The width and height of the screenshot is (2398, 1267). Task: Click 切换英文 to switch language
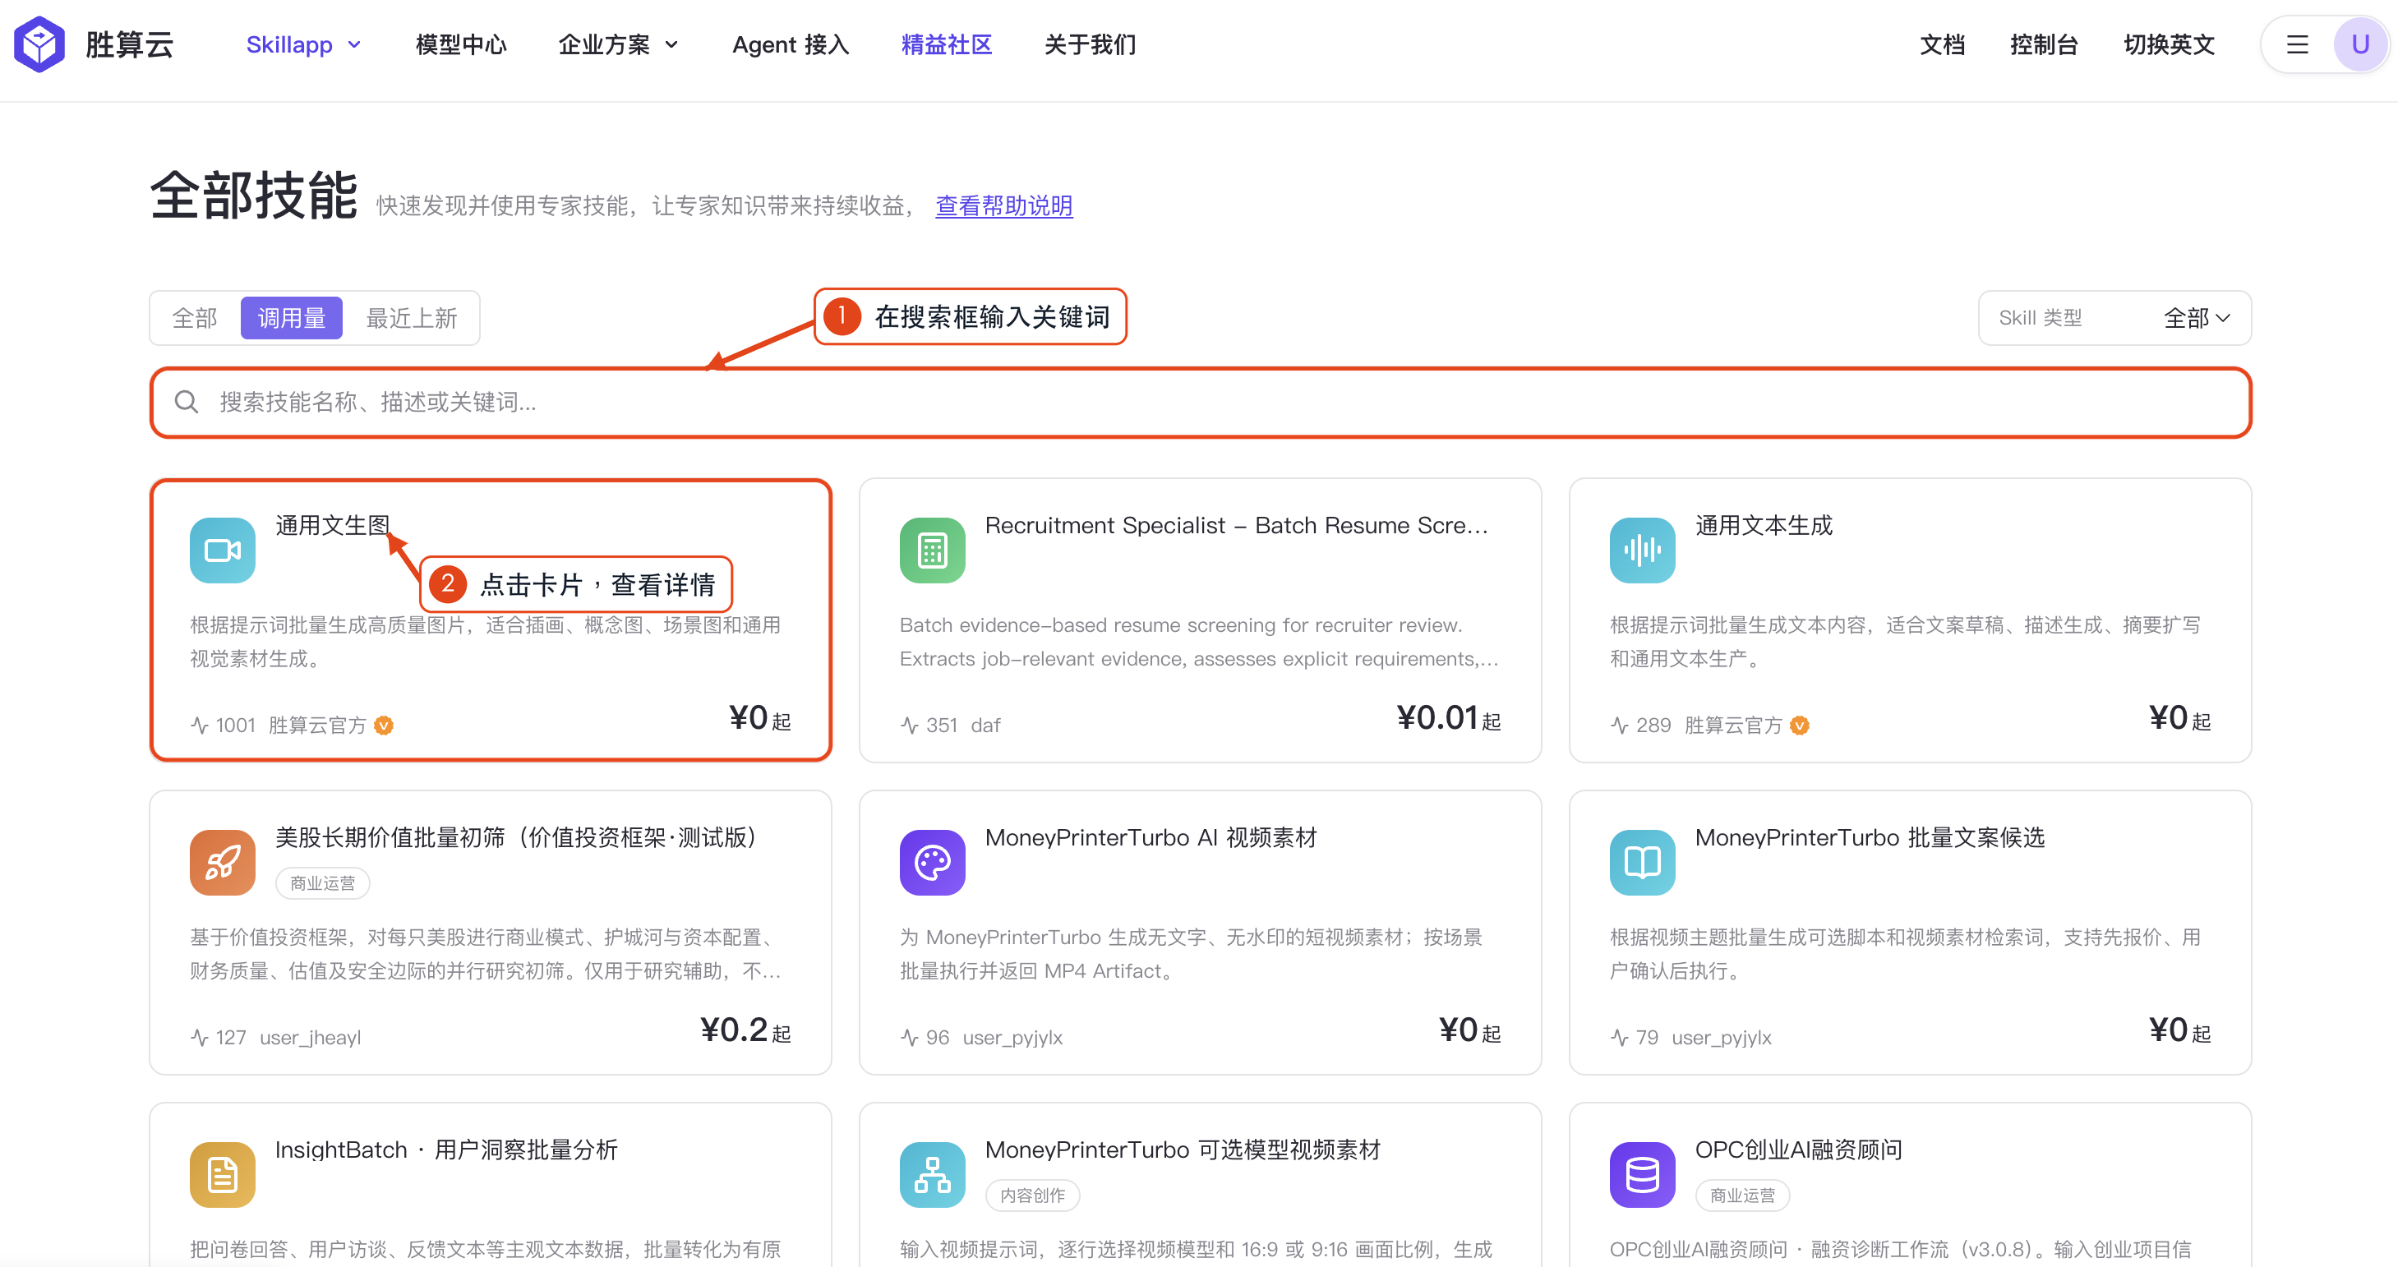click(x=2168, y=44)
